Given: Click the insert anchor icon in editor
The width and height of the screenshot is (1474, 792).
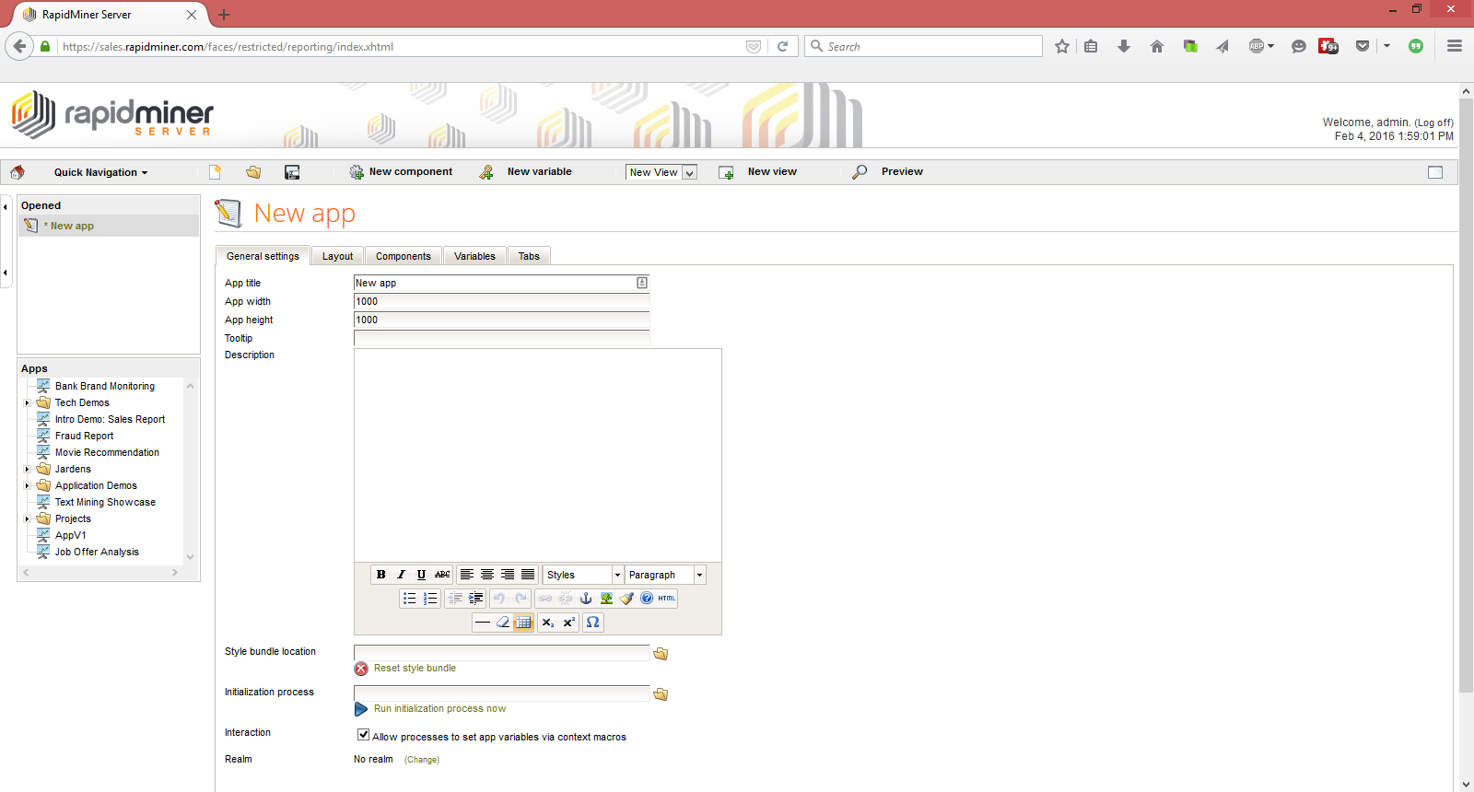Looking at the screenshot, I should pyautogui.click(x=586, y=599).
